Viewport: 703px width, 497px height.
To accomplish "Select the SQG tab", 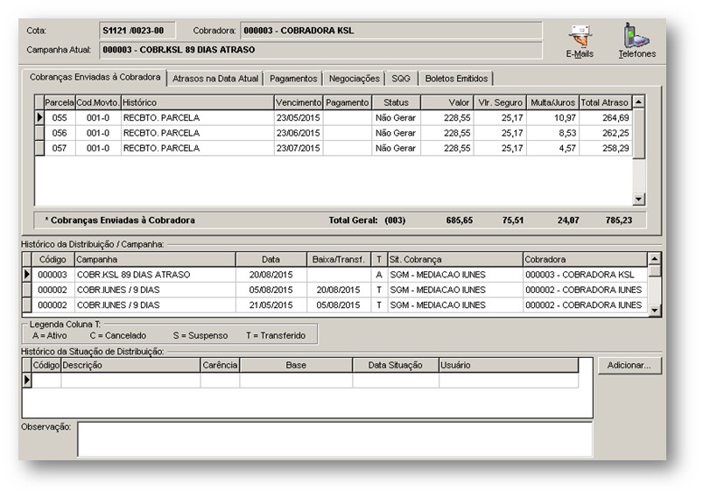I will 401,79.
